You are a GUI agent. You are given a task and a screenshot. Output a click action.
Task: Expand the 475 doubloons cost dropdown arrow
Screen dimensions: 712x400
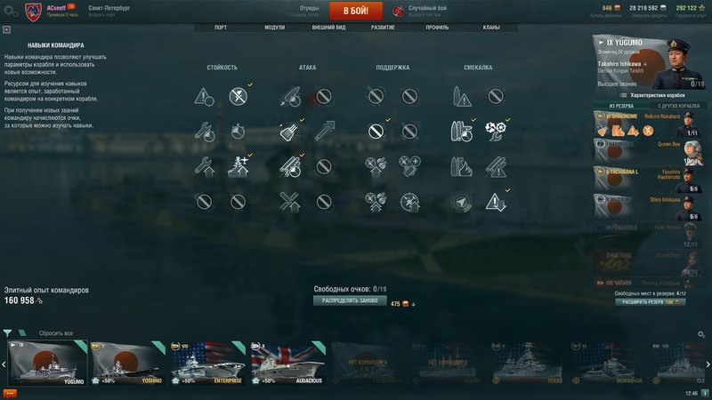pyautogui.click(x=413, y=304)
